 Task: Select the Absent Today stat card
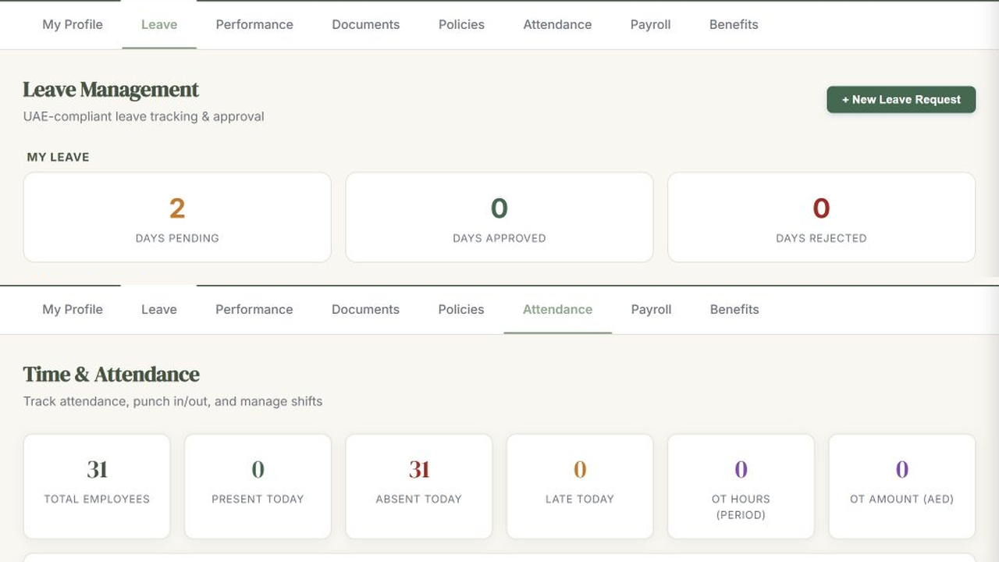point(419,486)
